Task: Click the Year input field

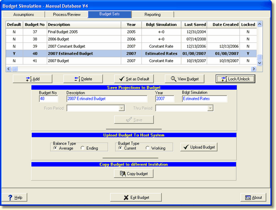Action: (x=165, y=99)
